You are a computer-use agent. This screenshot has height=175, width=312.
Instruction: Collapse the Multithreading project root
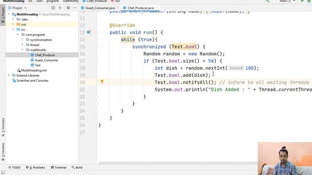[x=9, y=14]
